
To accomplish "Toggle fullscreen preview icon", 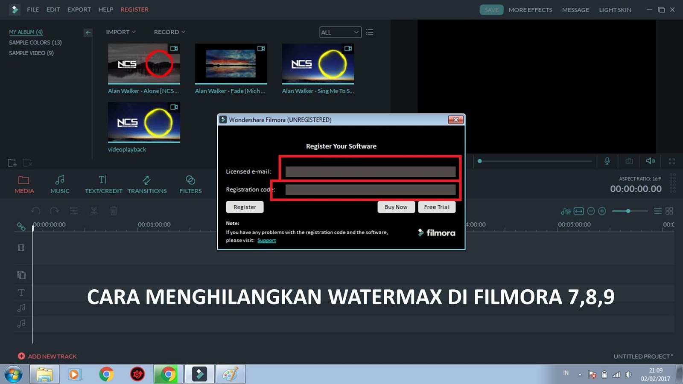I will pyautogui.click(x=672, y=161).
